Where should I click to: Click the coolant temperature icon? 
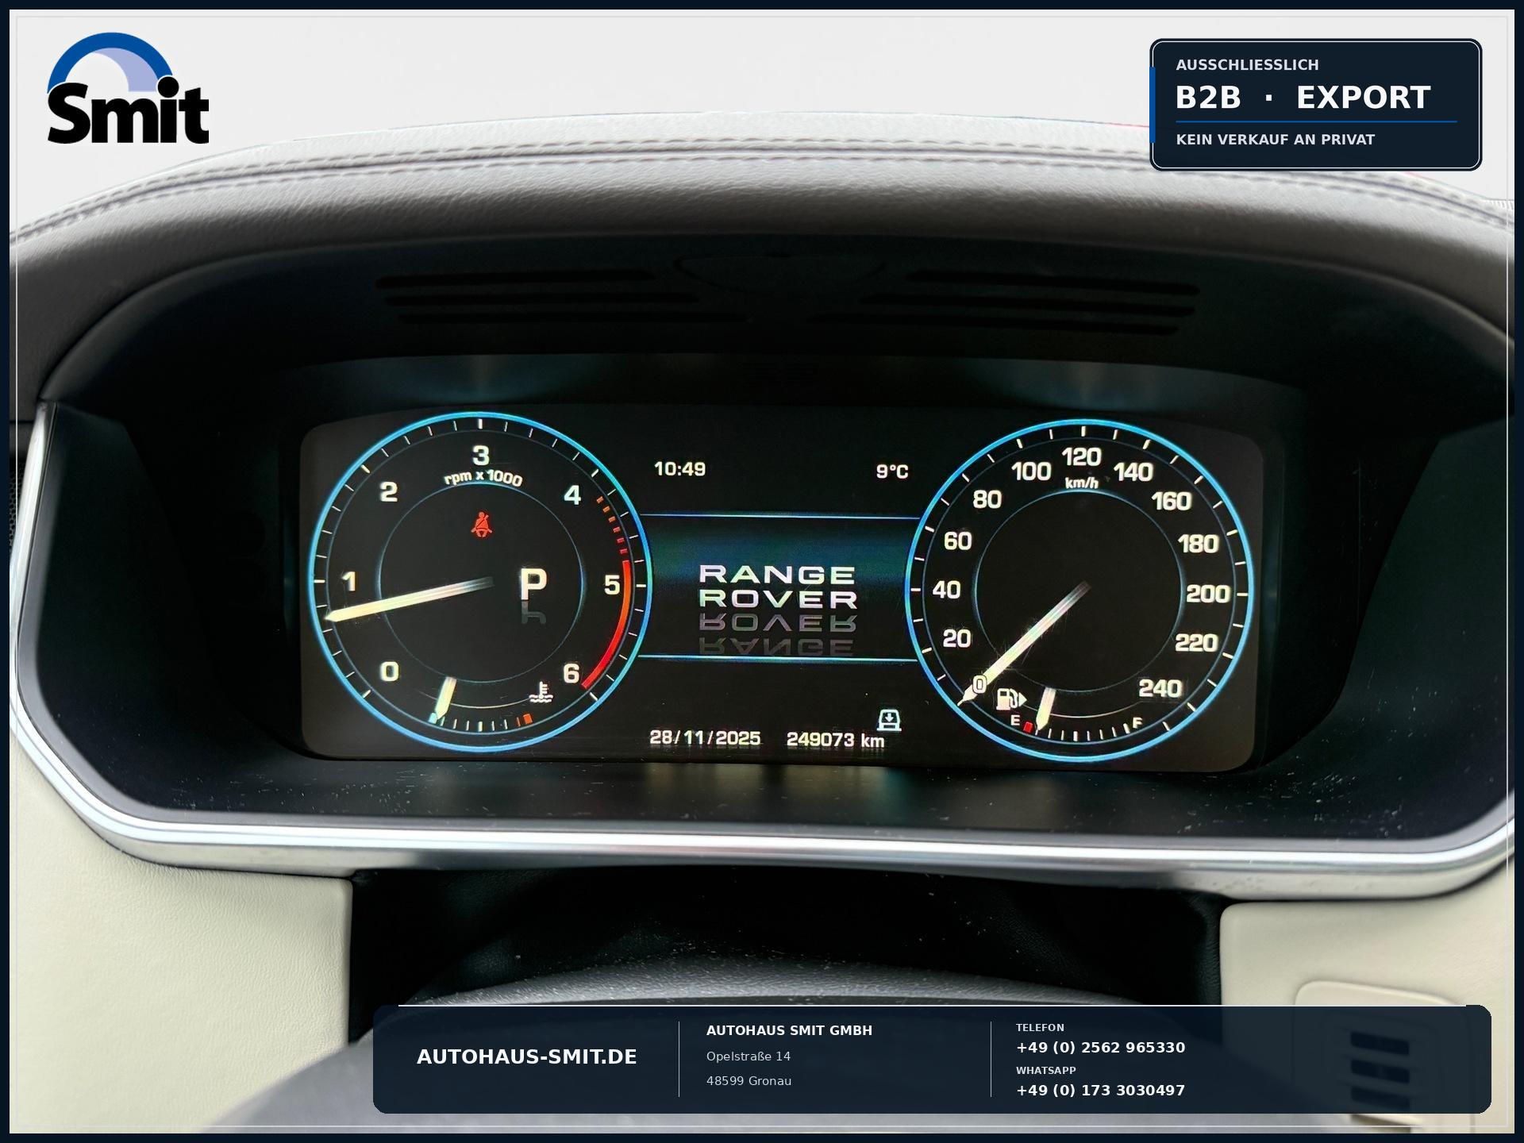coord(541,693)
